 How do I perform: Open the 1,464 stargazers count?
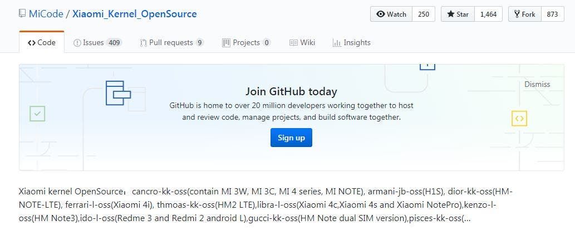click(489, 14)
